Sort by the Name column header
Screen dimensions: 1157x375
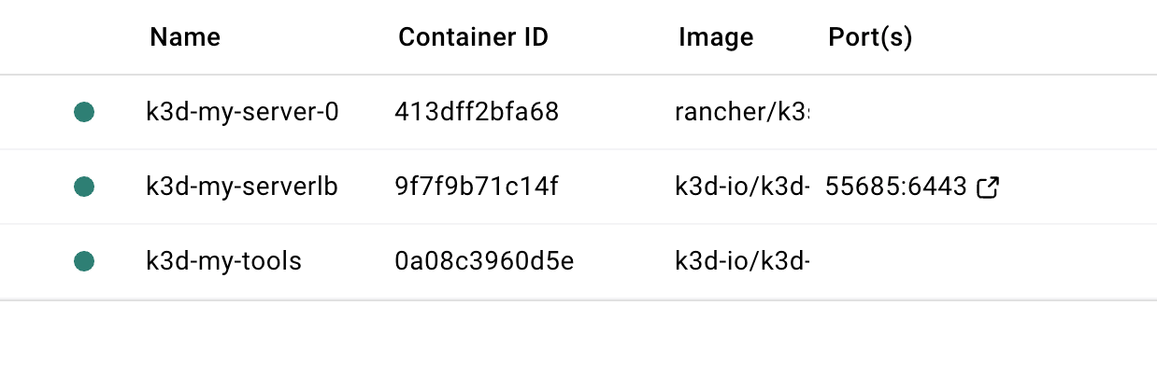pos(185,37)
